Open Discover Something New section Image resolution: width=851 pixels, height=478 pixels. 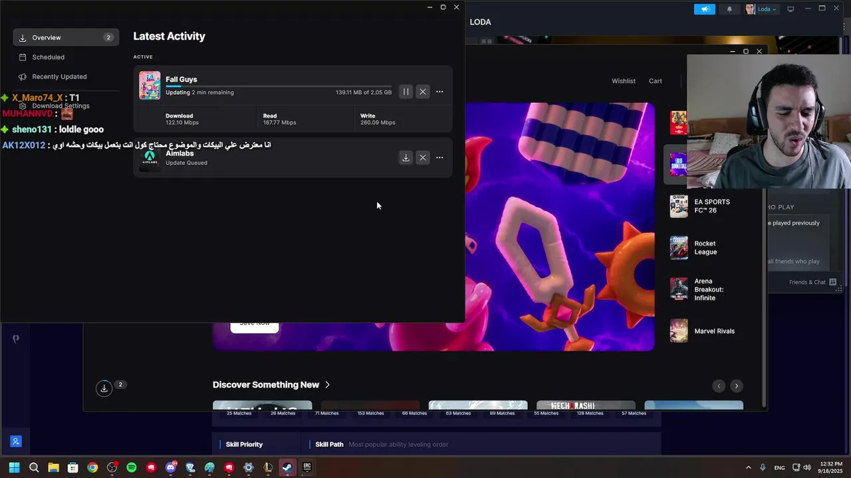pyautogui.click(x=271, y=385)
